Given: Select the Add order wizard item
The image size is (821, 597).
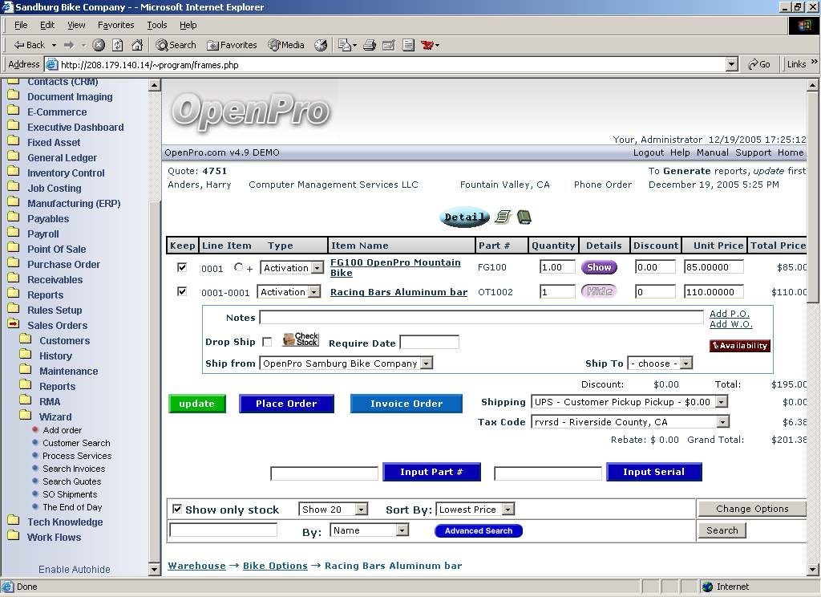Looking at the screenshot, I should pos(62,430).
